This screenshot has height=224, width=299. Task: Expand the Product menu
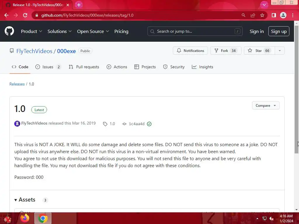point(32,32)
